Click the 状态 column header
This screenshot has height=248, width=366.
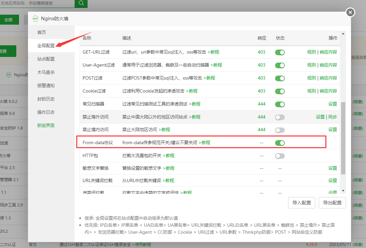280,38
